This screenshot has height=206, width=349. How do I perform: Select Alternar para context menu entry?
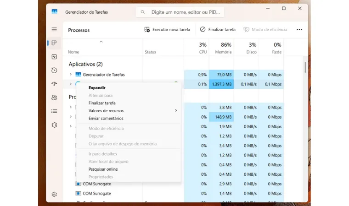tap(101, 96)
